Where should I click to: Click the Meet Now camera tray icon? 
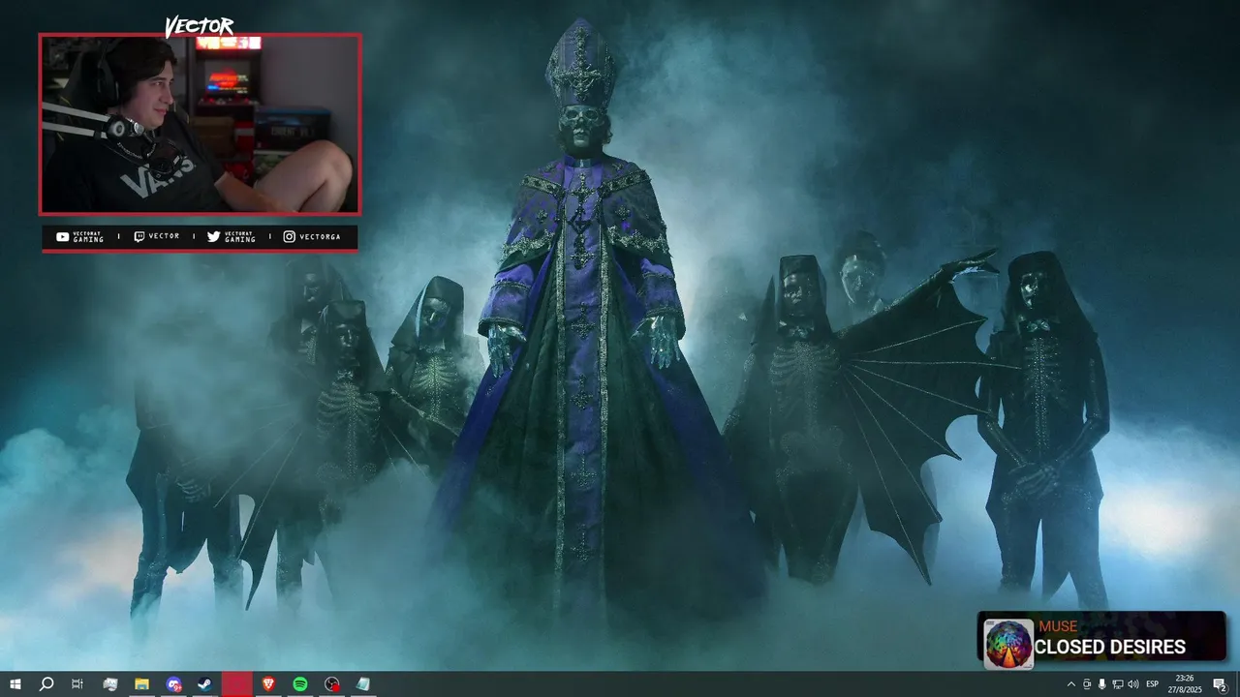click(1087, 684)
